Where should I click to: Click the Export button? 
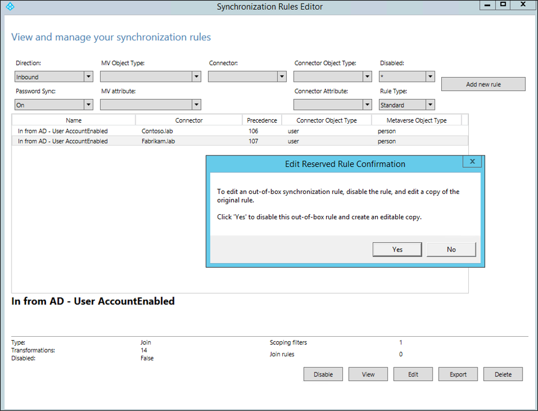point(458,374)
